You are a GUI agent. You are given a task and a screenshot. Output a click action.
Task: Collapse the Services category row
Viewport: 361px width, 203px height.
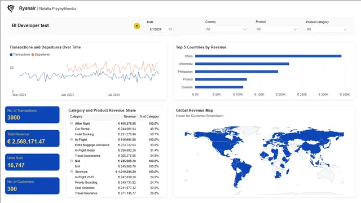point(72,171)
